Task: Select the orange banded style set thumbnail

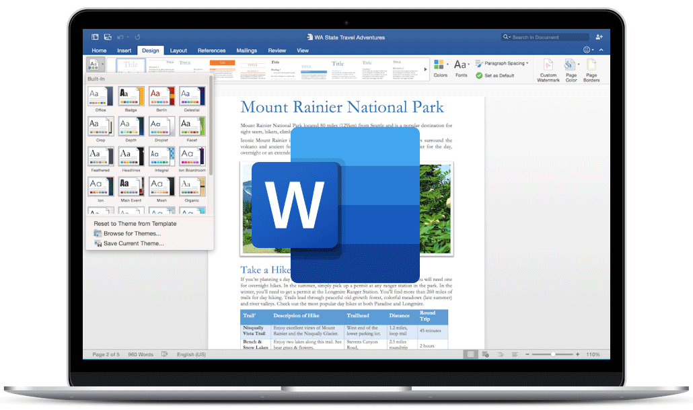Action: tap(222, 69)
